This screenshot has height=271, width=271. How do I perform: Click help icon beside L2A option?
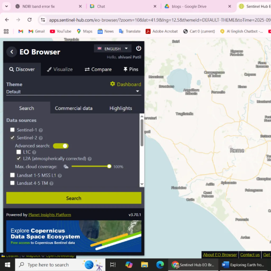(90, 159)
